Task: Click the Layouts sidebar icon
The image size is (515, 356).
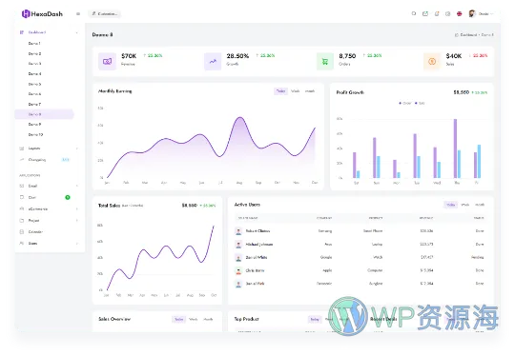Action: [22, 148]
